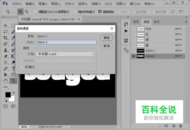Change screen mode icon
This screenshot has width=190, height=130.
13,106
